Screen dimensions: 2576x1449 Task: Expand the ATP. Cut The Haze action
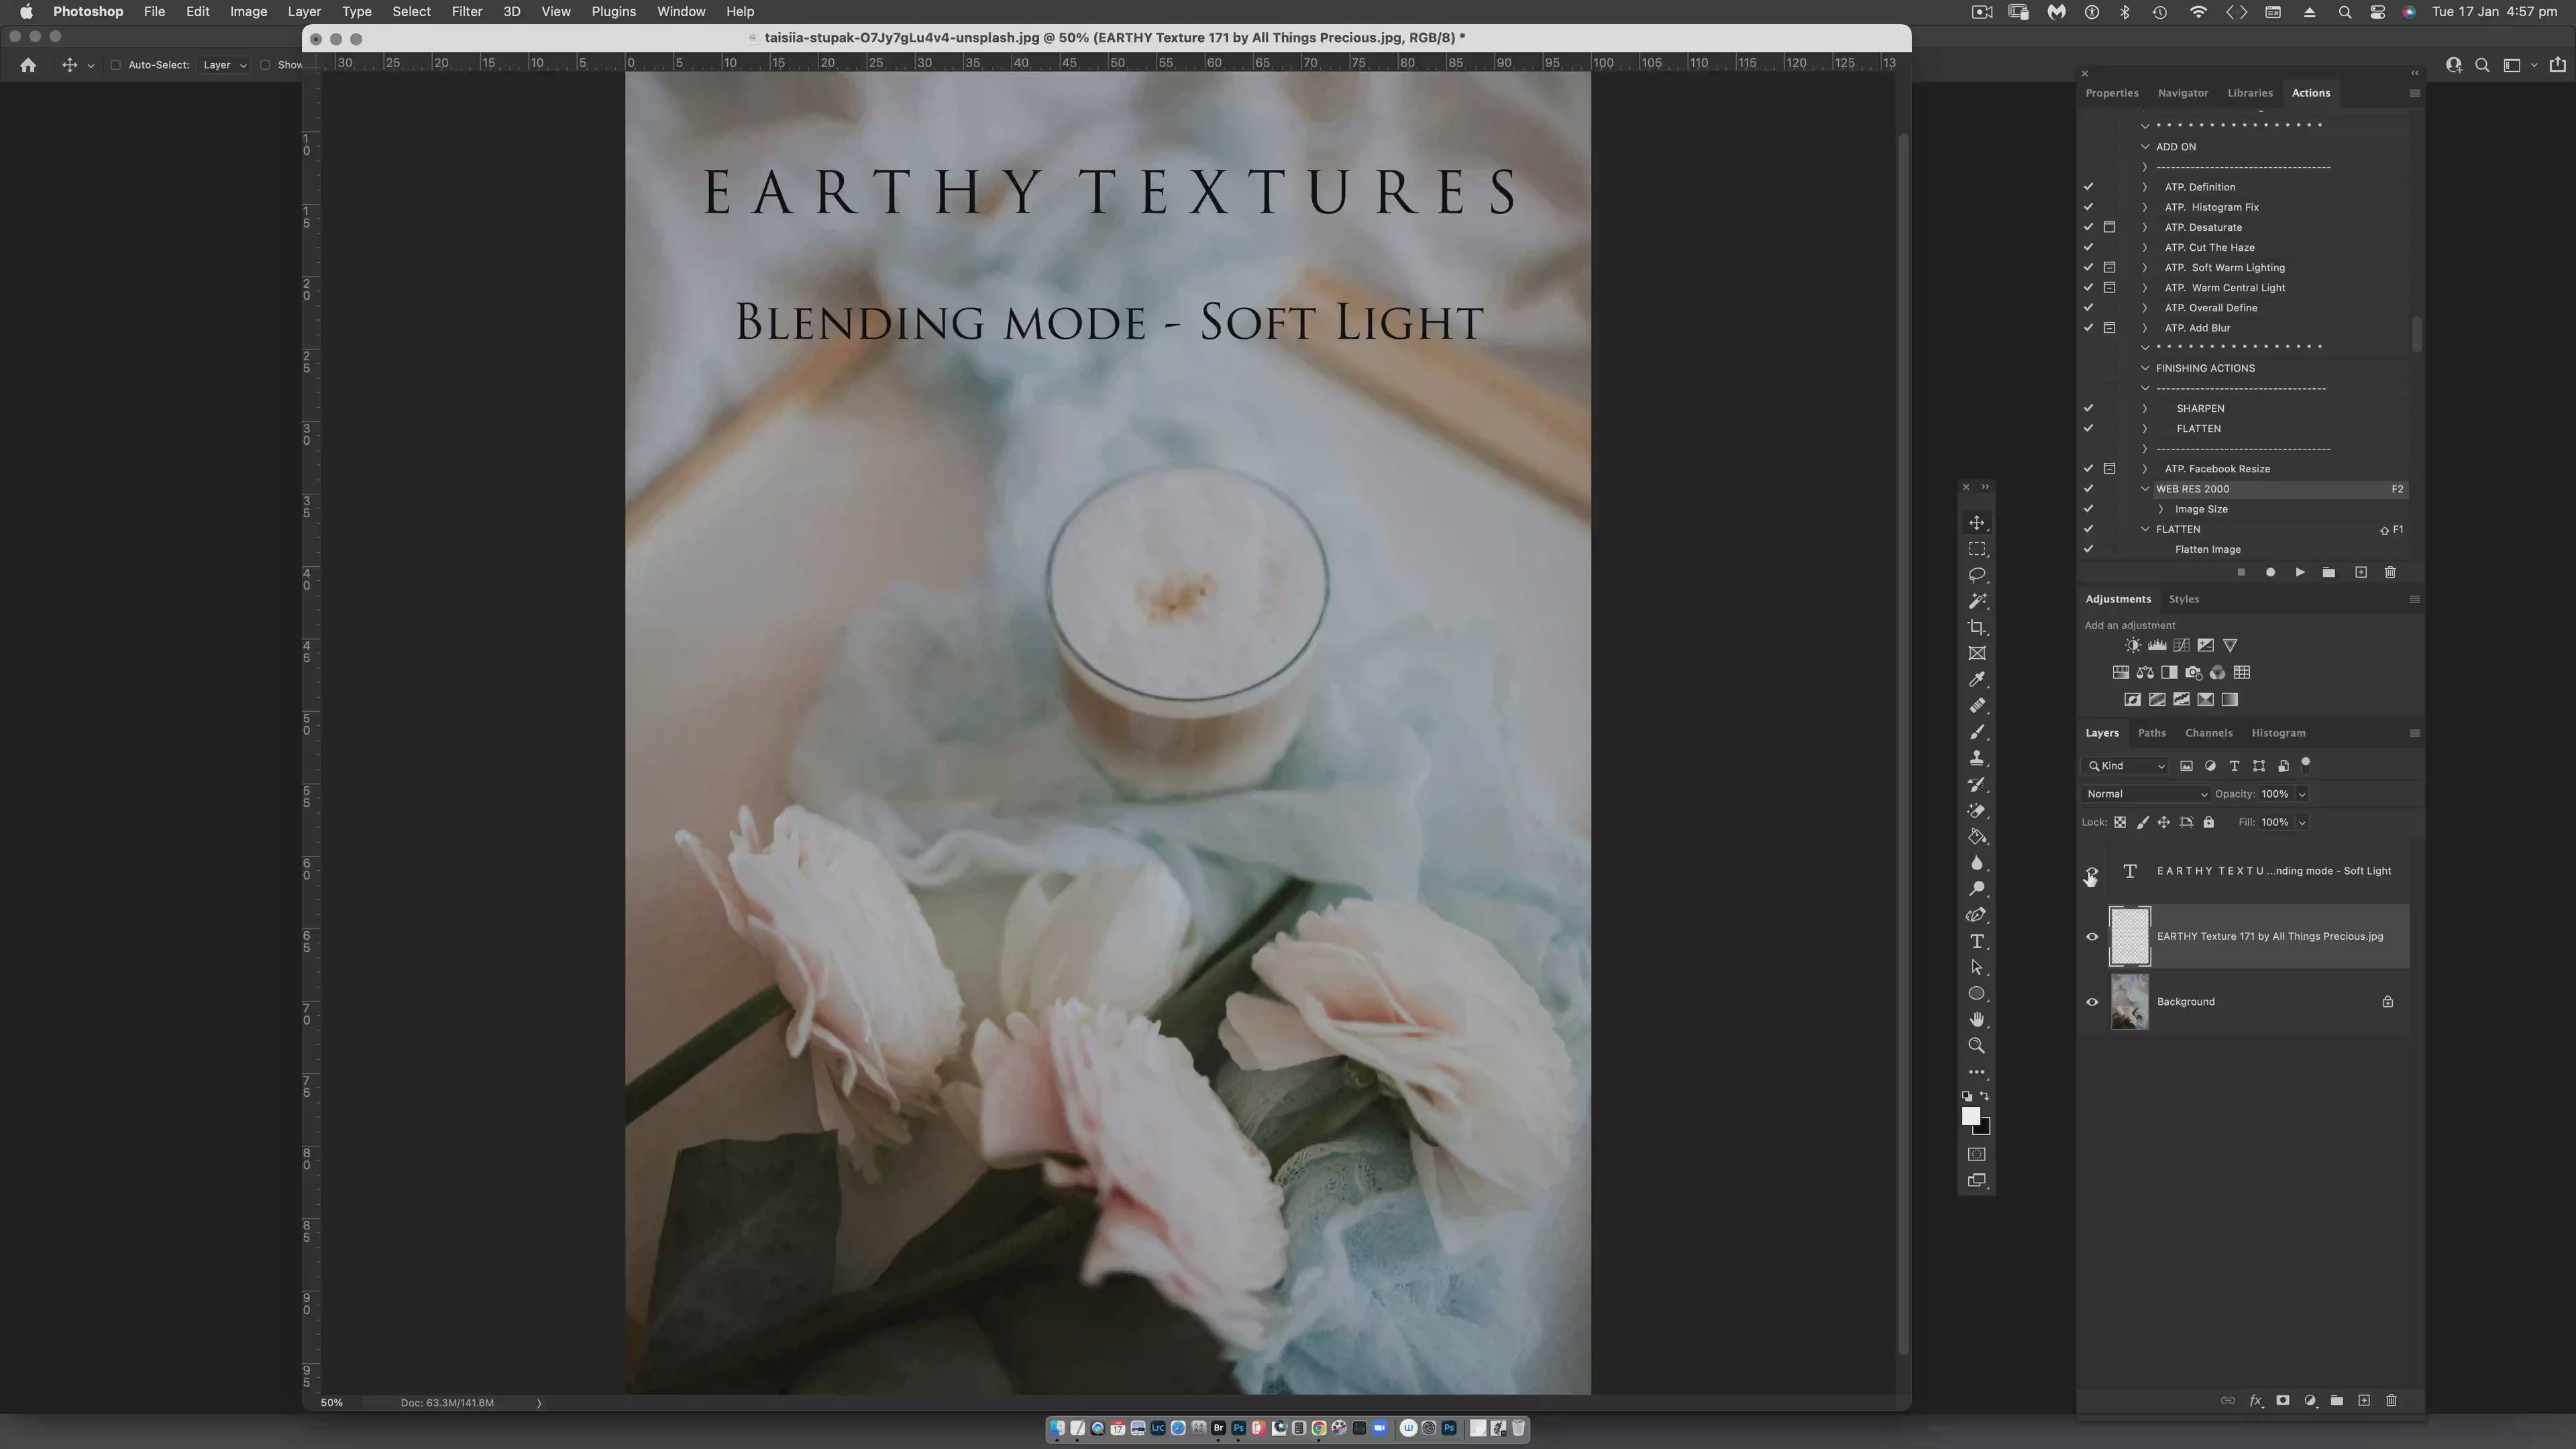coord(2144,248)
